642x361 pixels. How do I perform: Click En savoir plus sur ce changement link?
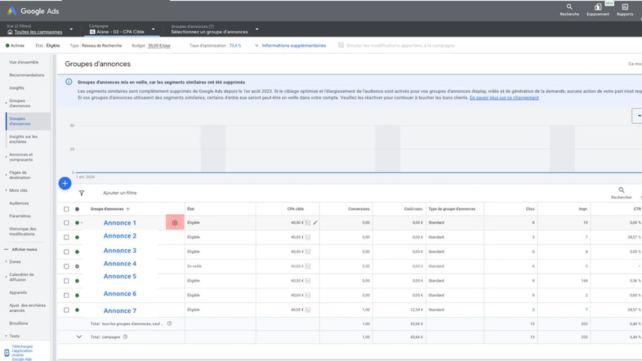[504, 97]
